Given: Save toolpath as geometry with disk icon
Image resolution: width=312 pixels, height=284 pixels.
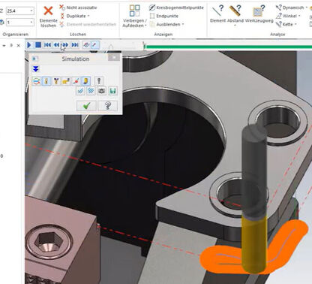Looking at the screenshot, I should coord(113,91).
